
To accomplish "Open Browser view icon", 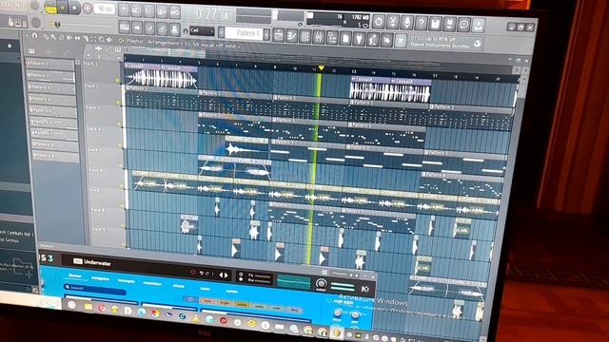I will pos(332,38).
